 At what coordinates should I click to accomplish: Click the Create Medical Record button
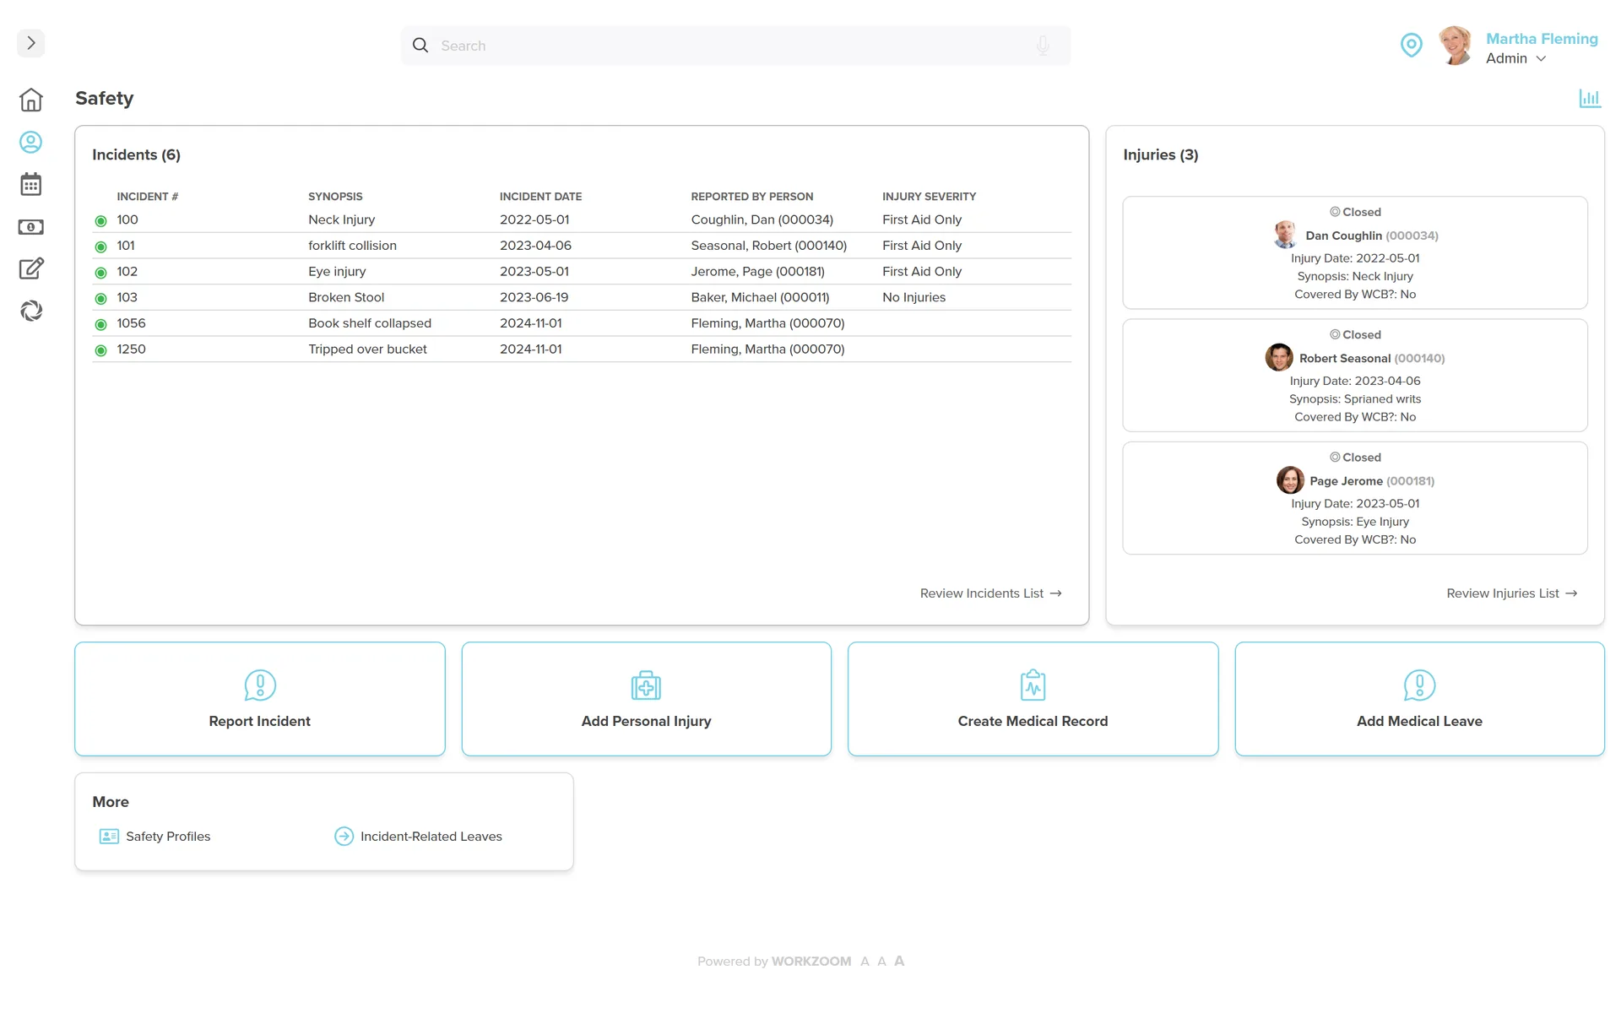pyautogui.click(x=1033, y=699)
